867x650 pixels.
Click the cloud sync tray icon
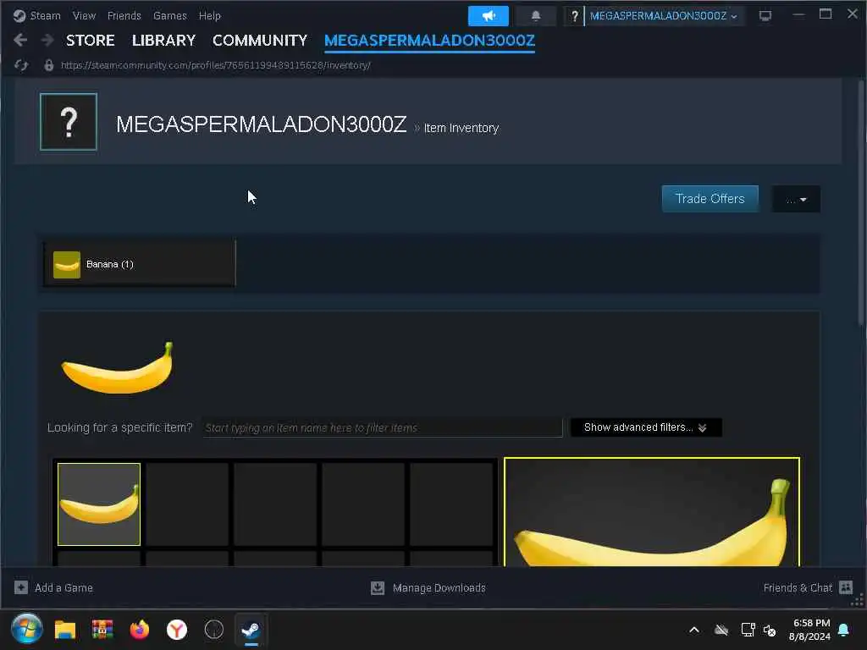[x=721, y=630]
